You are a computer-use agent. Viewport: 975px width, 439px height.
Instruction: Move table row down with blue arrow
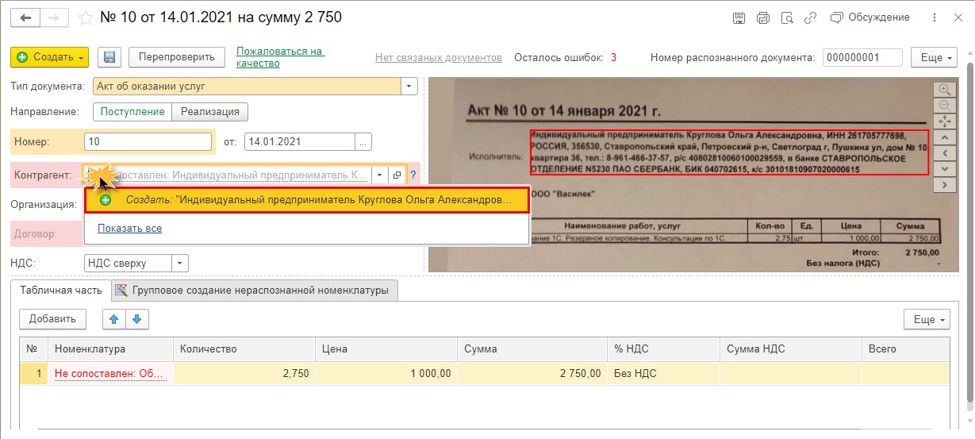[x=136, y=319]
